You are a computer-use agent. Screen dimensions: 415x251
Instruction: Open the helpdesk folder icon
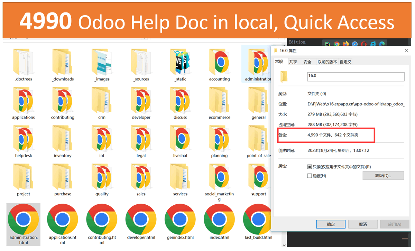(x=24, y=138)
